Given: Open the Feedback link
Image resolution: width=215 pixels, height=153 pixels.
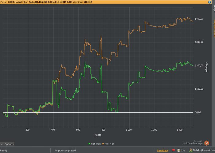Looking at the screenshot, I should coord(162,151).
